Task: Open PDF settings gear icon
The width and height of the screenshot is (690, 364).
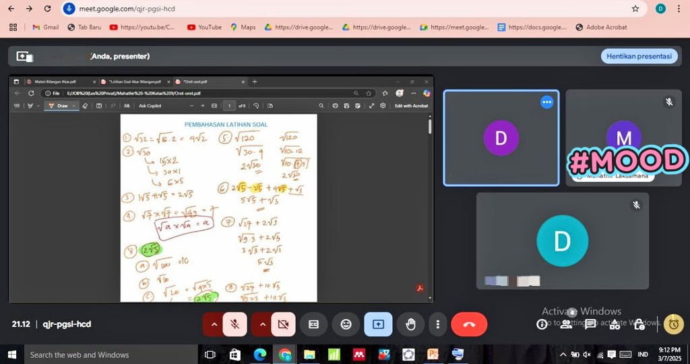Action: pos(383,106)
